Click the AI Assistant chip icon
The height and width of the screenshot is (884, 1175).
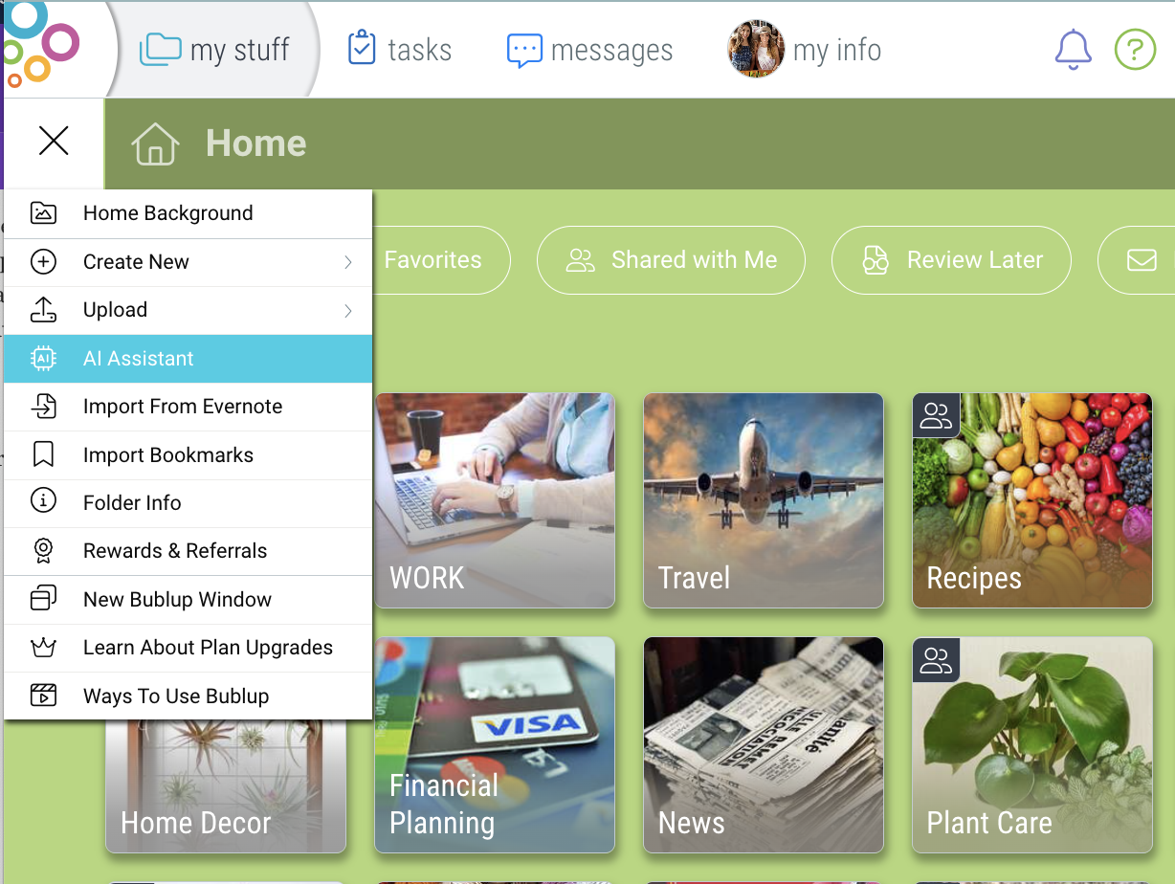point(43,359)
